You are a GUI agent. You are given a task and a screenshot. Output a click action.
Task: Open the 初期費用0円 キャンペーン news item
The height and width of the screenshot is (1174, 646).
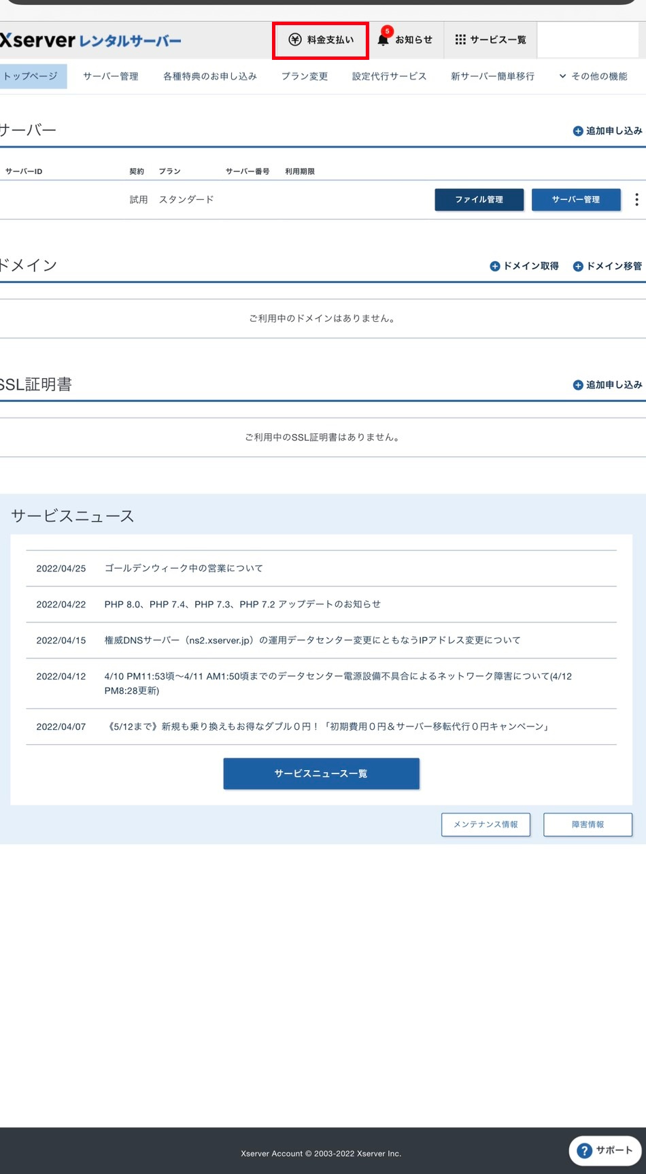(328, 726)
